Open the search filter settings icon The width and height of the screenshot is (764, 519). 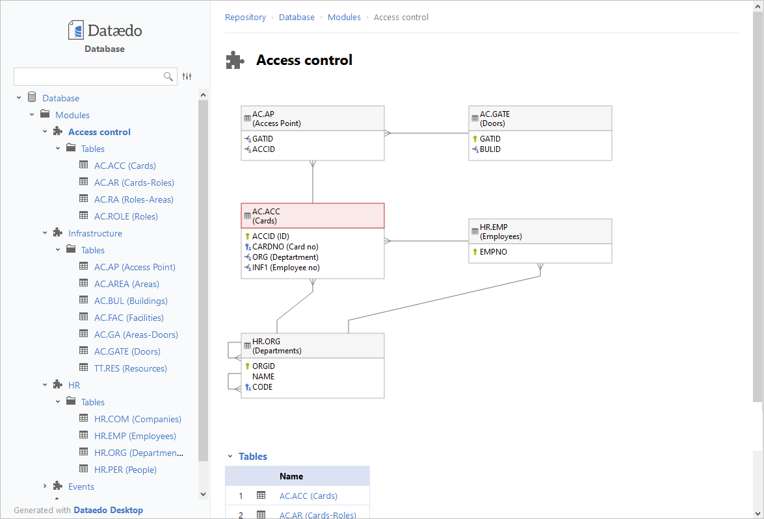pos(187,77)
